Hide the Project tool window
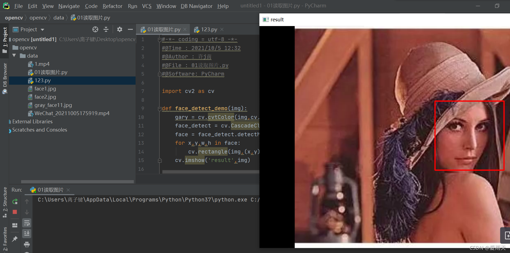The width and height of the screenshot is (510, 253). tap(130, 29)
